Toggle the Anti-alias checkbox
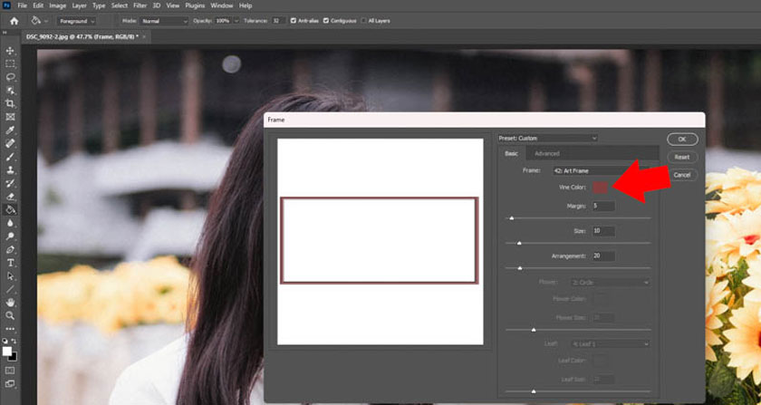The width and height of the screenshot is (761, 405). (x=292, y=20)
